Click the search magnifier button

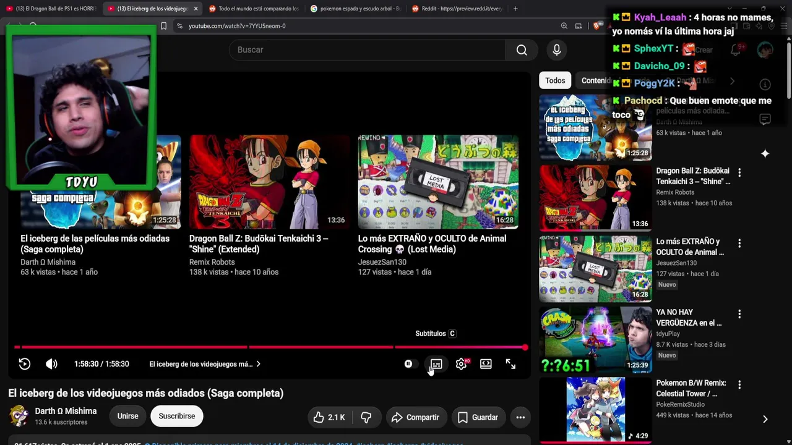(522, 50)
